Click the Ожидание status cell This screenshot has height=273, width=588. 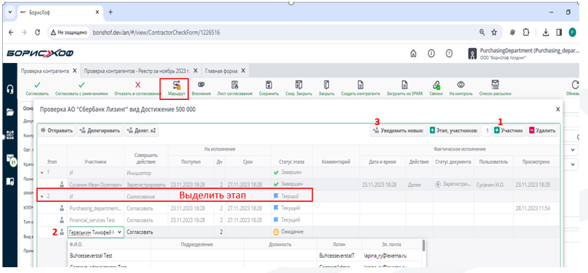pos(291,232)
